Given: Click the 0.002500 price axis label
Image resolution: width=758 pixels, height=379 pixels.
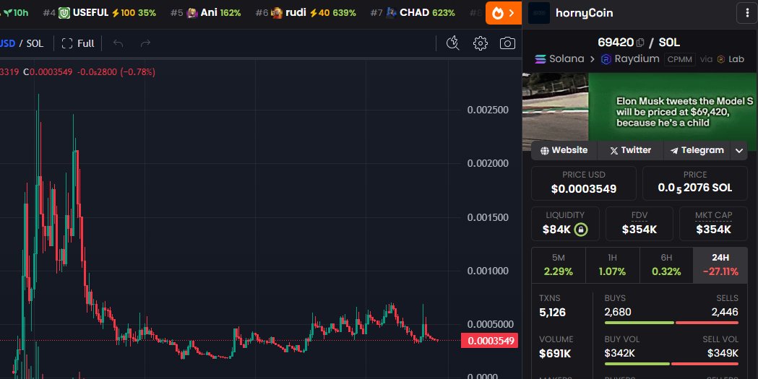Looking at the screenshot, I should point(488,110).
